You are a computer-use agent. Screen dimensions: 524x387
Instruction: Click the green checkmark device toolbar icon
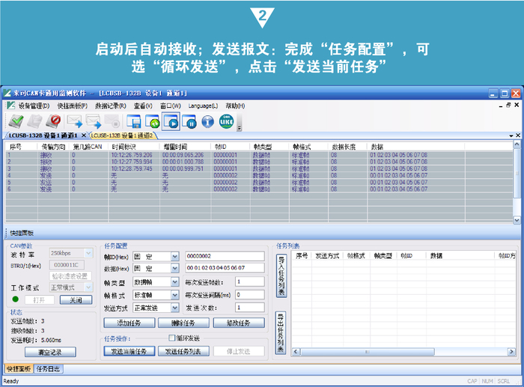pyautogui.click(x=16, y=121)
